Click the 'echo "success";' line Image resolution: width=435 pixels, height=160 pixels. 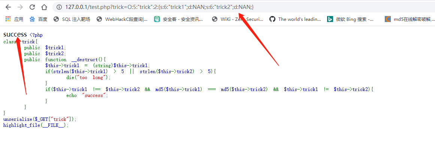pos(87,95)
